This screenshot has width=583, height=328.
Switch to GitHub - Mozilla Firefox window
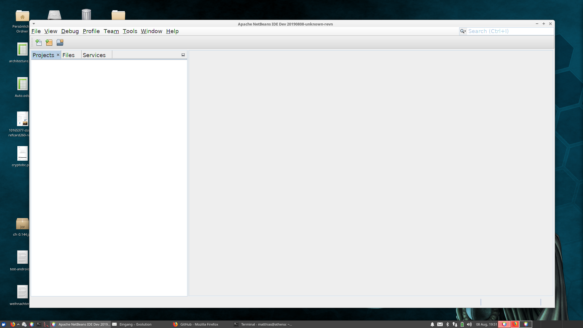click(202, 324)
